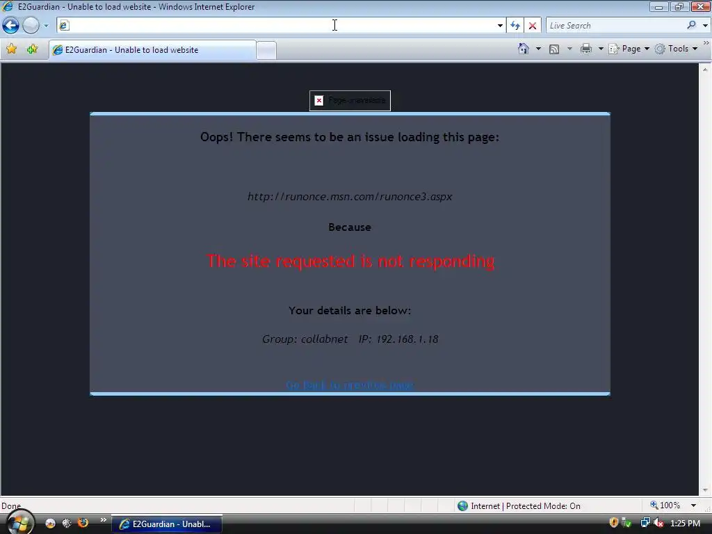This screenshot has height=534, width=712.
Task: Stop loading with the red X button
Action: click(532, 26)
